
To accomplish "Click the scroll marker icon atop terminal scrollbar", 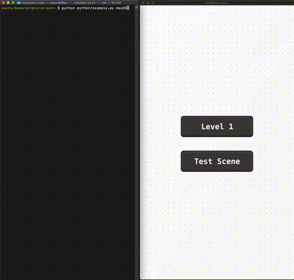I will tap(137, 7).
